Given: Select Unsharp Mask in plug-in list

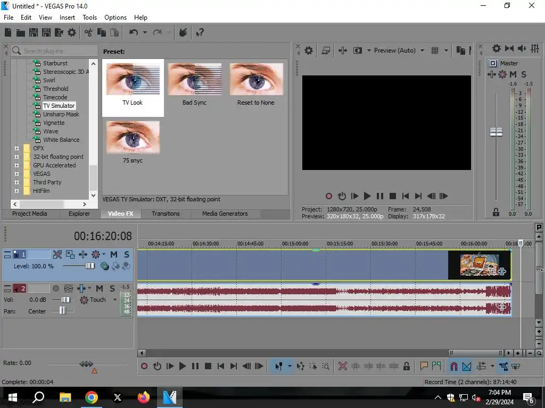Looking at the screenshot, I should coord(61,114).
